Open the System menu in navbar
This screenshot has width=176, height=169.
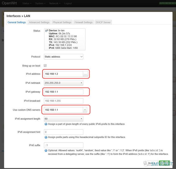click(40, 3)
